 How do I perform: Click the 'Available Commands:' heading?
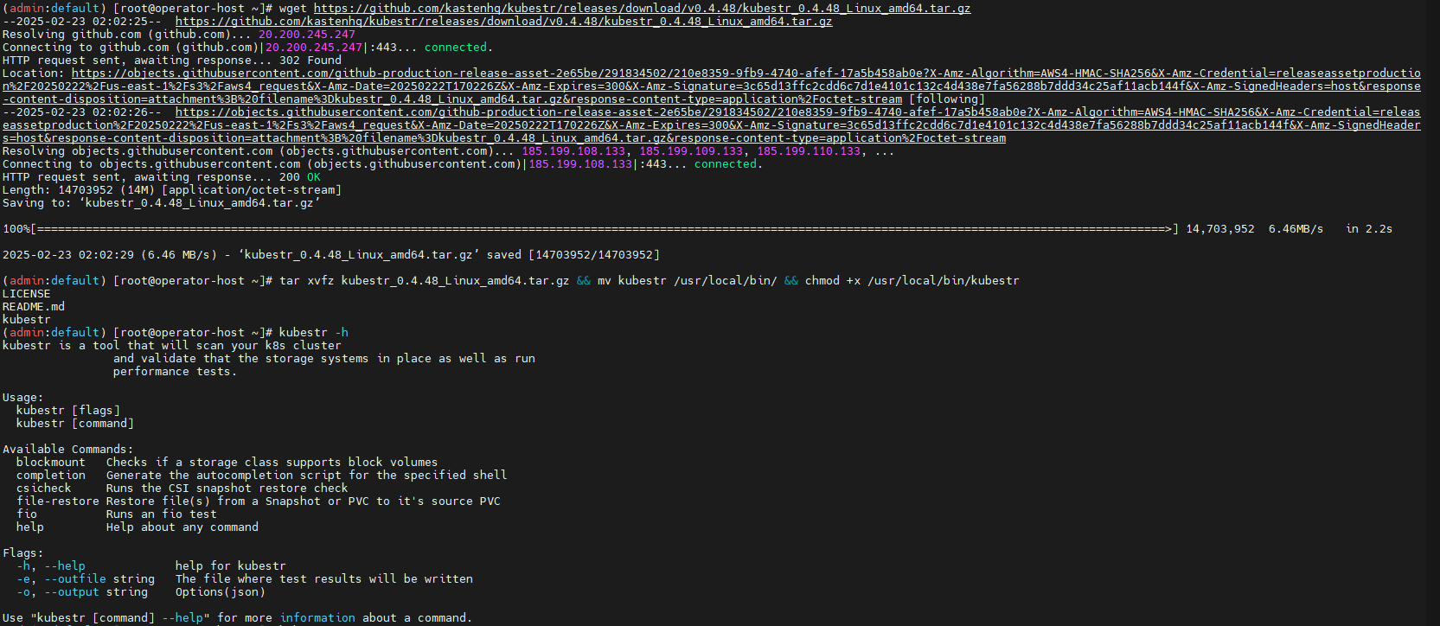click(x=68, y=450)
